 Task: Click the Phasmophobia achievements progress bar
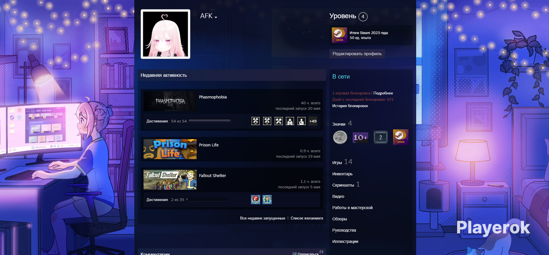click(210, 121)
